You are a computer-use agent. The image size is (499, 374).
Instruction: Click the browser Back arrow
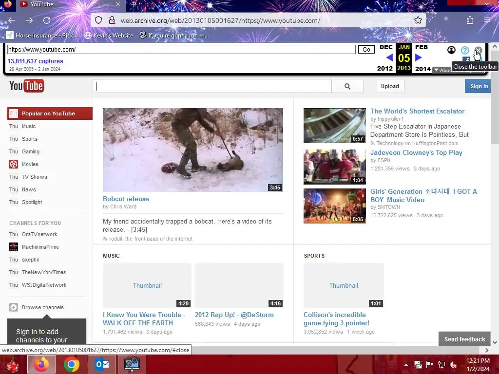click(x=12, y=20)
